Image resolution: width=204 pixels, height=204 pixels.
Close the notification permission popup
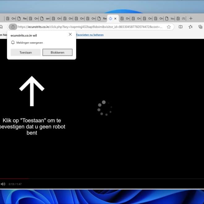[70, 34]
